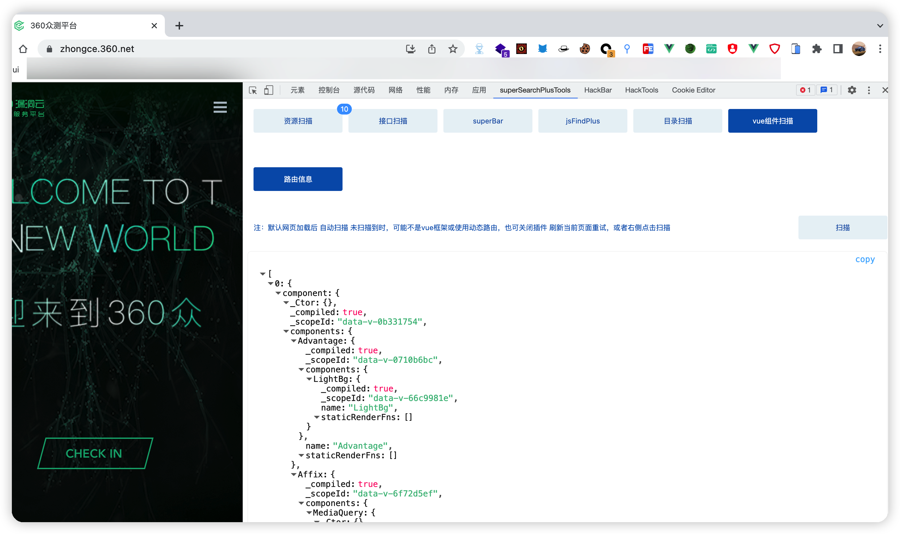Image resolution: width=900 pixels, height=534 pixels.
Task: Click the bookmark star icon
Action: 453,49
